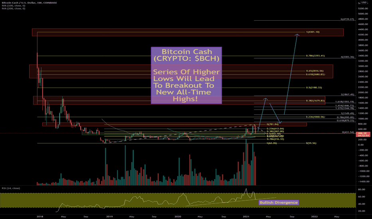Image resolution: width=372 pixels, height=219 pixels.
Task: Click 60.00 on the RSI axis
Action: click(x=361, y=197)
